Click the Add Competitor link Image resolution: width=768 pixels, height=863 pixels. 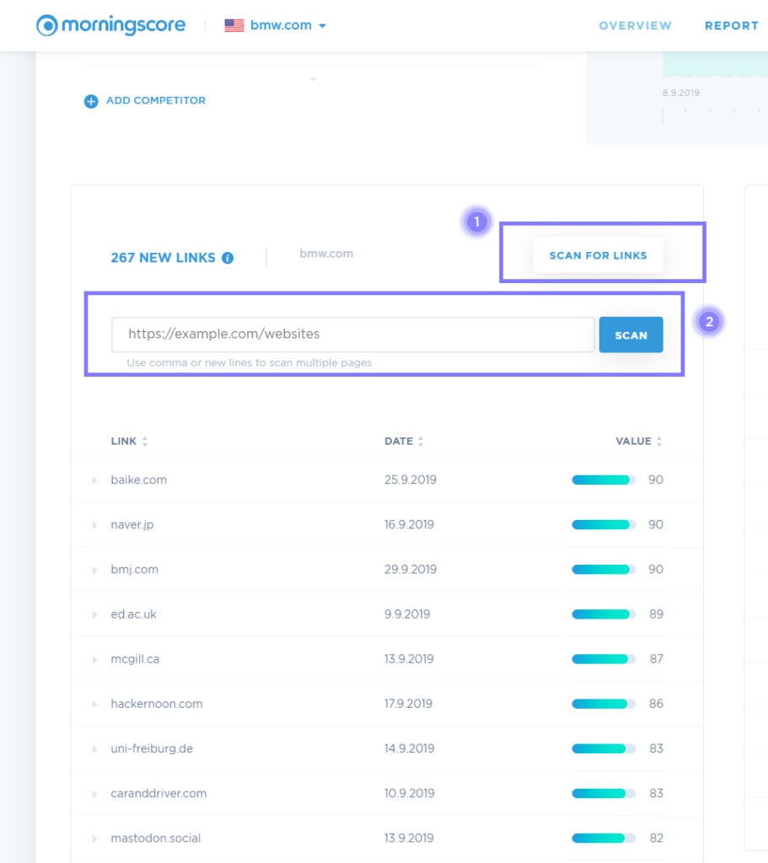tap(156, 101)
